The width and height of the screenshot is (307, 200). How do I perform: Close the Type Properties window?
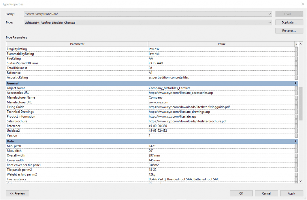coord(302,4)
